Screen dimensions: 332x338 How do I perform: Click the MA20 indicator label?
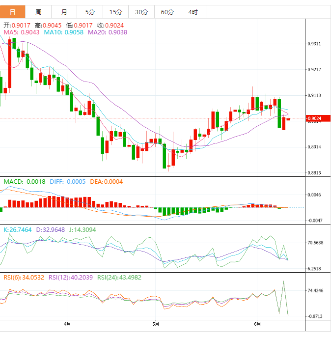108,32
